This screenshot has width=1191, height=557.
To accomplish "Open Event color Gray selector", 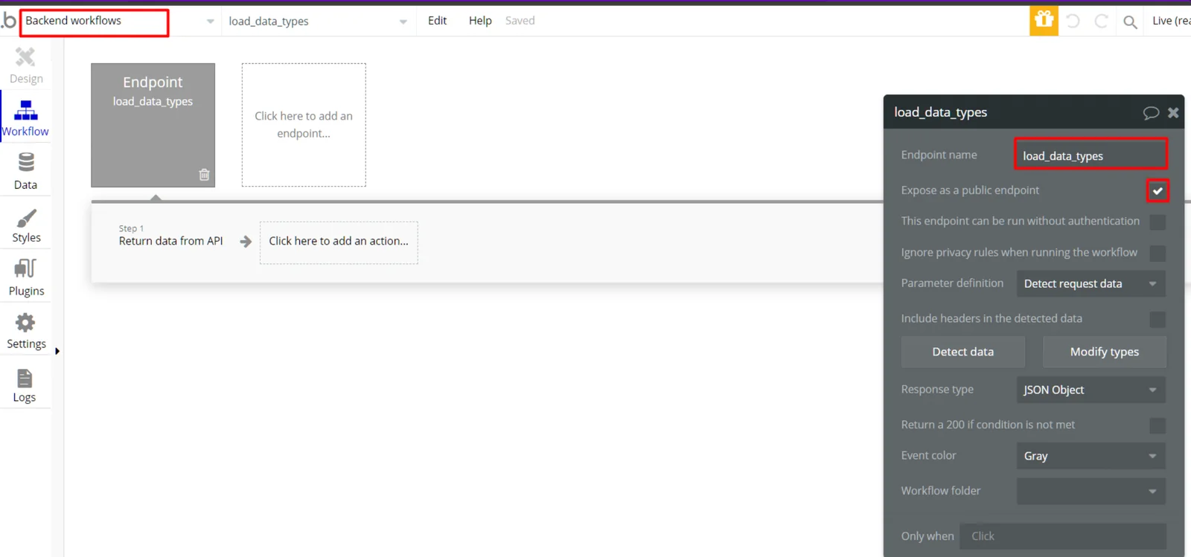I will tap(1091, 456).
